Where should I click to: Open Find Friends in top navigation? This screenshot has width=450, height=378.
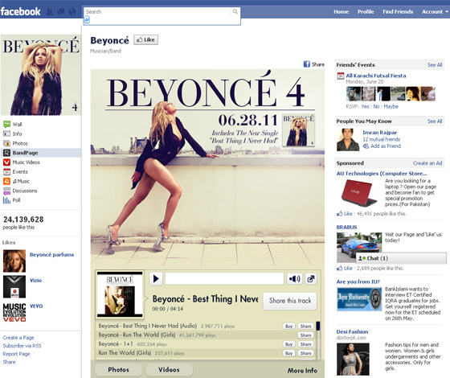click(398, 12)
